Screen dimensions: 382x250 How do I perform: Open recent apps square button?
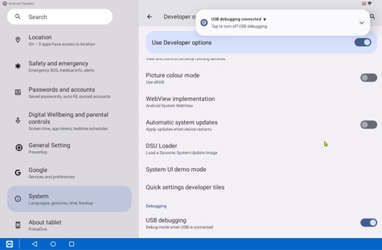(x=71, y=244)
